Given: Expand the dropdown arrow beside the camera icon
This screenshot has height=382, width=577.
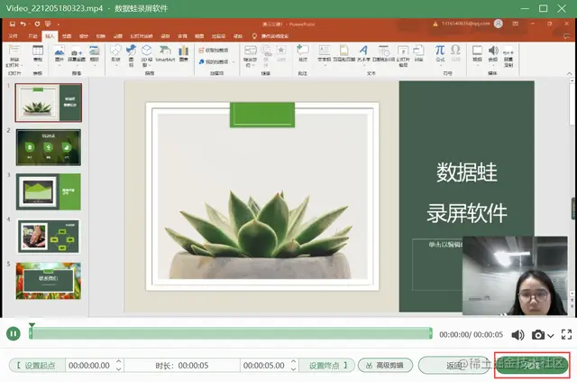Looking at the screenshot, I should [x=551, y=336].
